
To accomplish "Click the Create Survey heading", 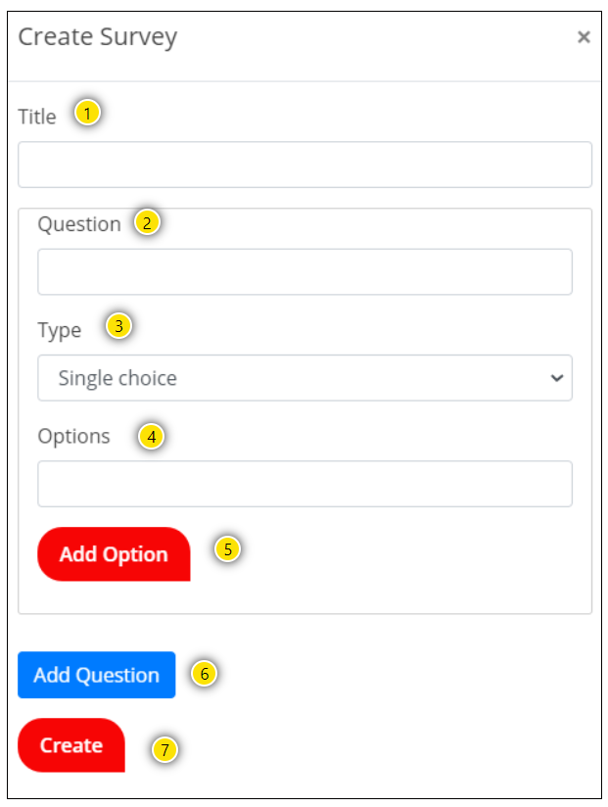I will [98, 37].
